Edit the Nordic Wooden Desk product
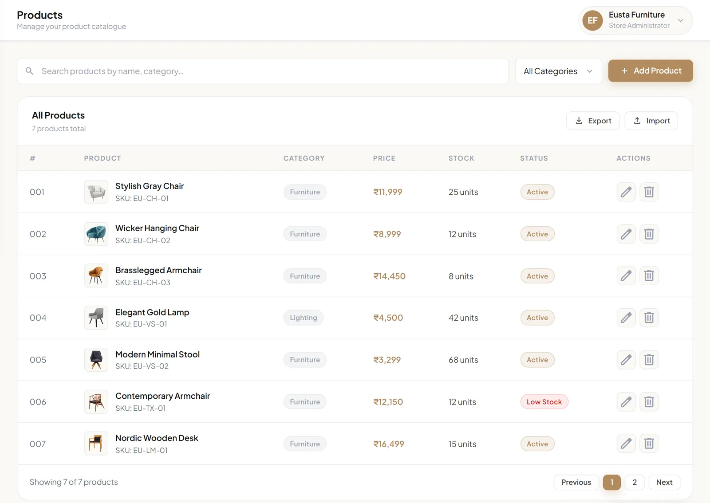710x503 pixels. (x=626, y=444)
